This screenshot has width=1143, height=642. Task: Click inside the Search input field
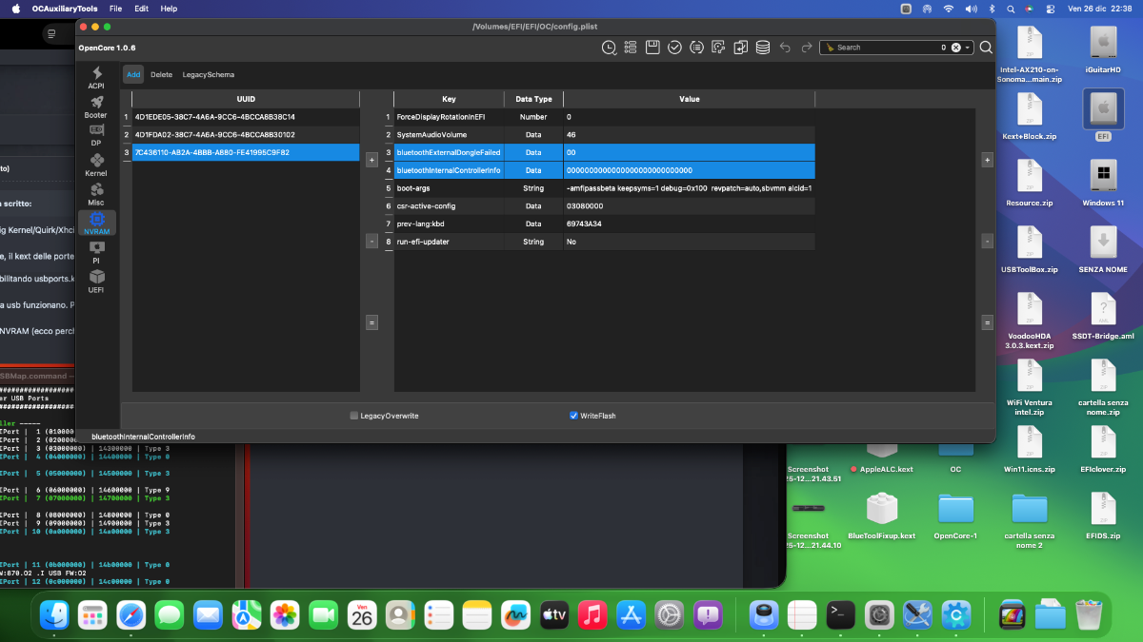[x=886, y=47]
